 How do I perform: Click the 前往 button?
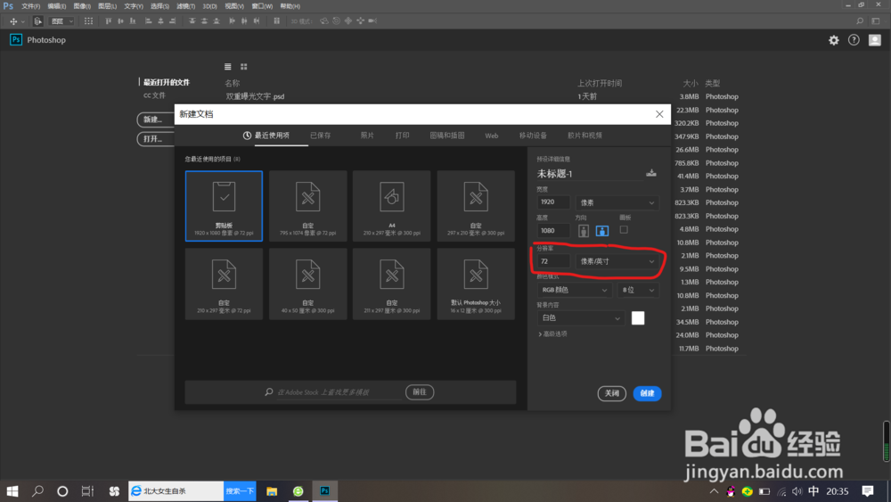[x=420, y=392]
